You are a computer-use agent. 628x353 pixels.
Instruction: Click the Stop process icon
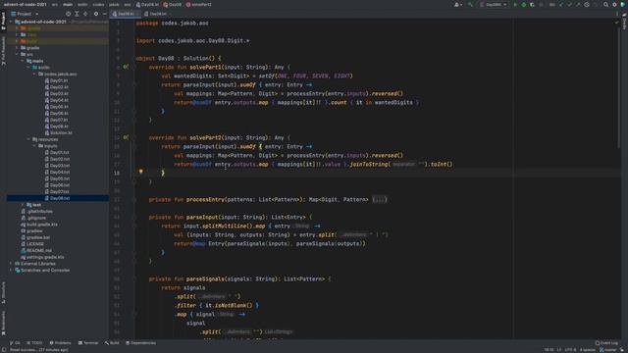click(541, 4)
